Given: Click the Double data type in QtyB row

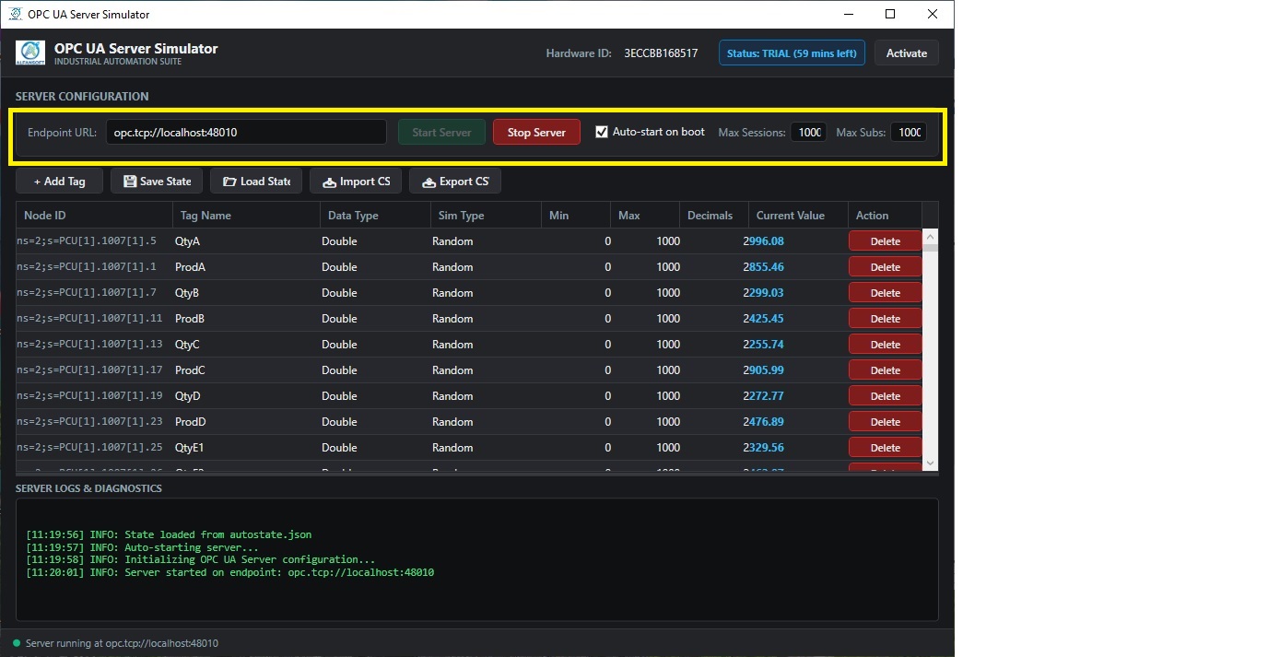Looking at the screenshot, I should click(x=339, y=293).
